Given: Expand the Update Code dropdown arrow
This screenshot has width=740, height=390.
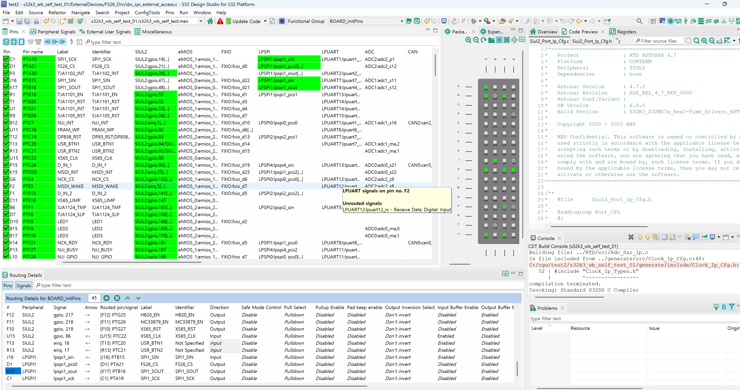Looking at the screenshot, I should (265, 21).
